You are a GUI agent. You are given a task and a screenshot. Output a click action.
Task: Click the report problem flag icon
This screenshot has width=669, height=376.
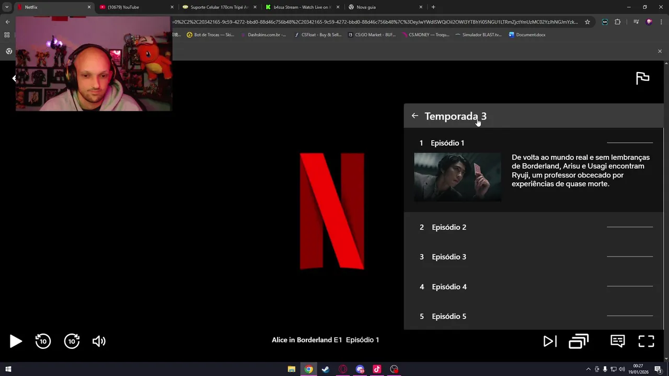642,78
